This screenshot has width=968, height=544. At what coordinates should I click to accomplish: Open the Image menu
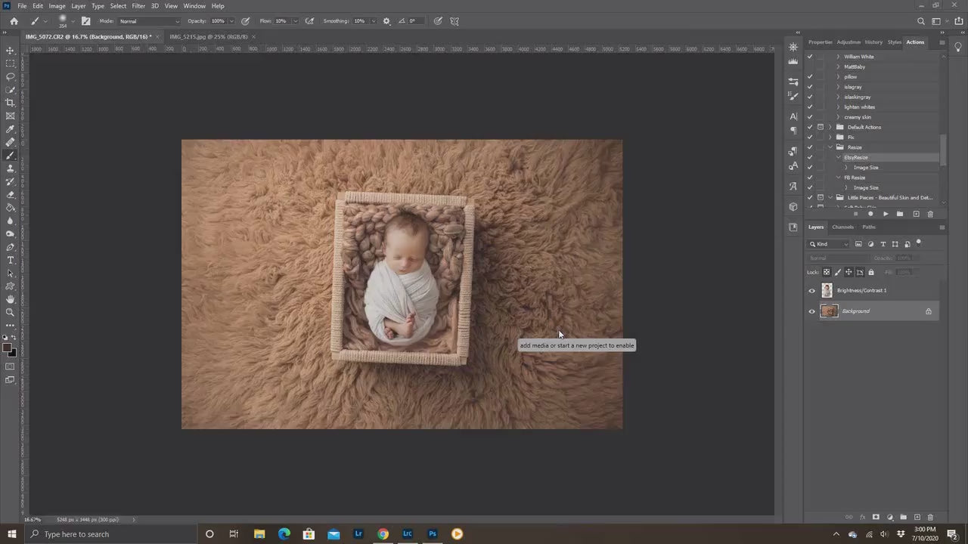pyautogui.click(x=57, y=5)
